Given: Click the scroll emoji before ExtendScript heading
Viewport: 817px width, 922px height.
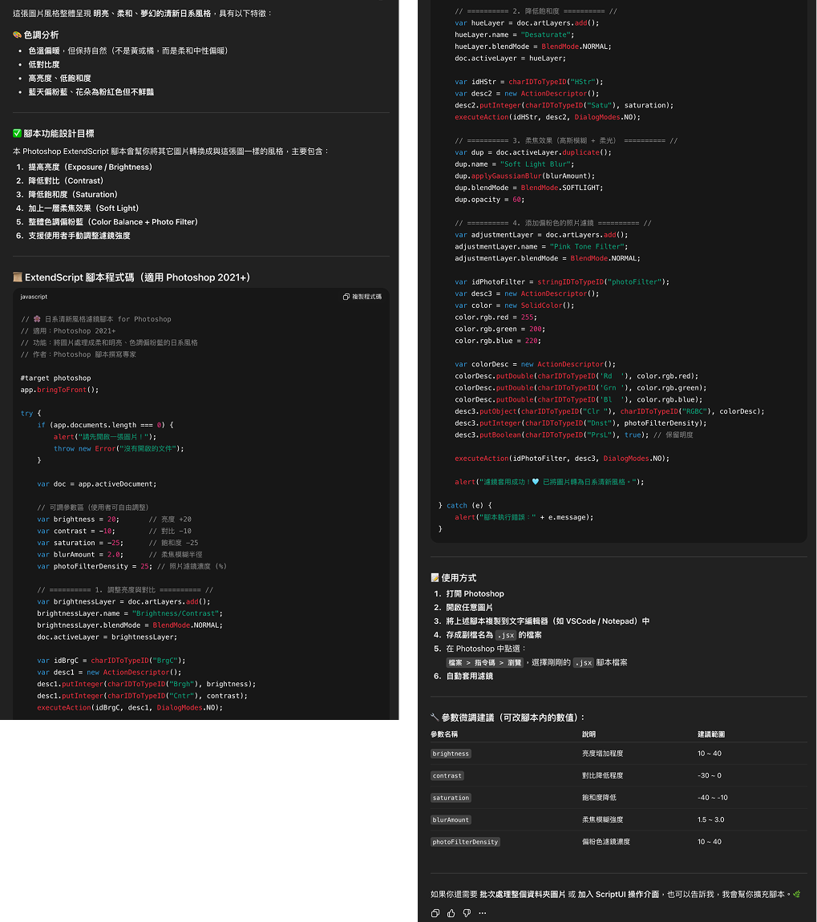Looking at the screenshot, I should tap(17, 277).
